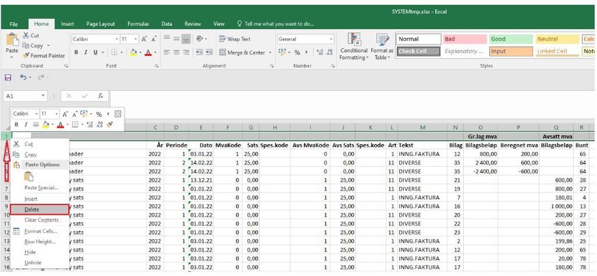
Task: Toggle Align Left in the ribbon
Action: (x=167, y=52)
